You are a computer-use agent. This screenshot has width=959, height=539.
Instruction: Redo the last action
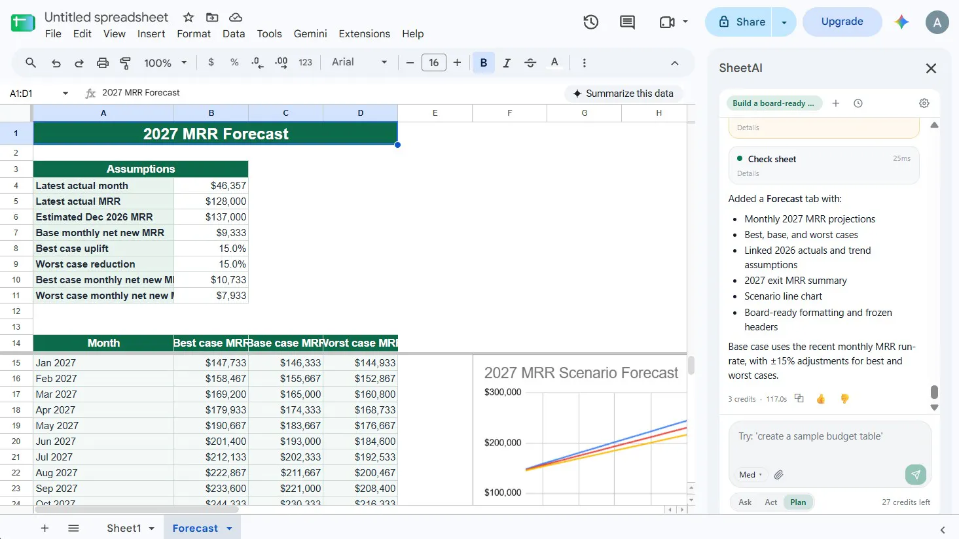tap(79, 63)
